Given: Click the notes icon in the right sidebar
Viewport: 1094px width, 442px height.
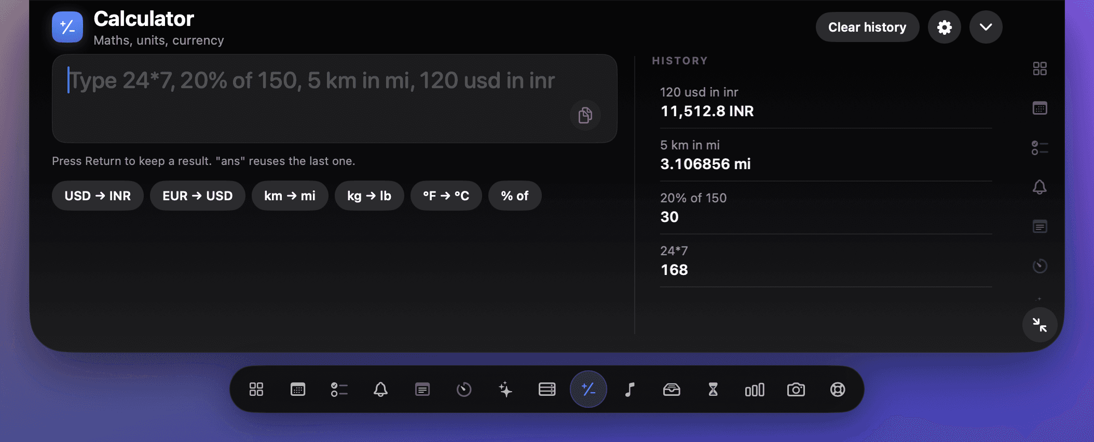Looking at the screenshot, I should pos(1040,227).
